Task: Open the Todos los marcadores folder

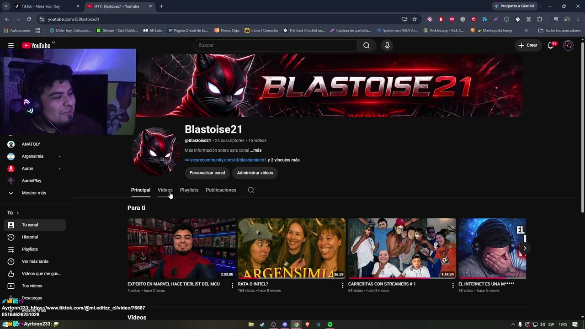Action: tap(559, 31)
